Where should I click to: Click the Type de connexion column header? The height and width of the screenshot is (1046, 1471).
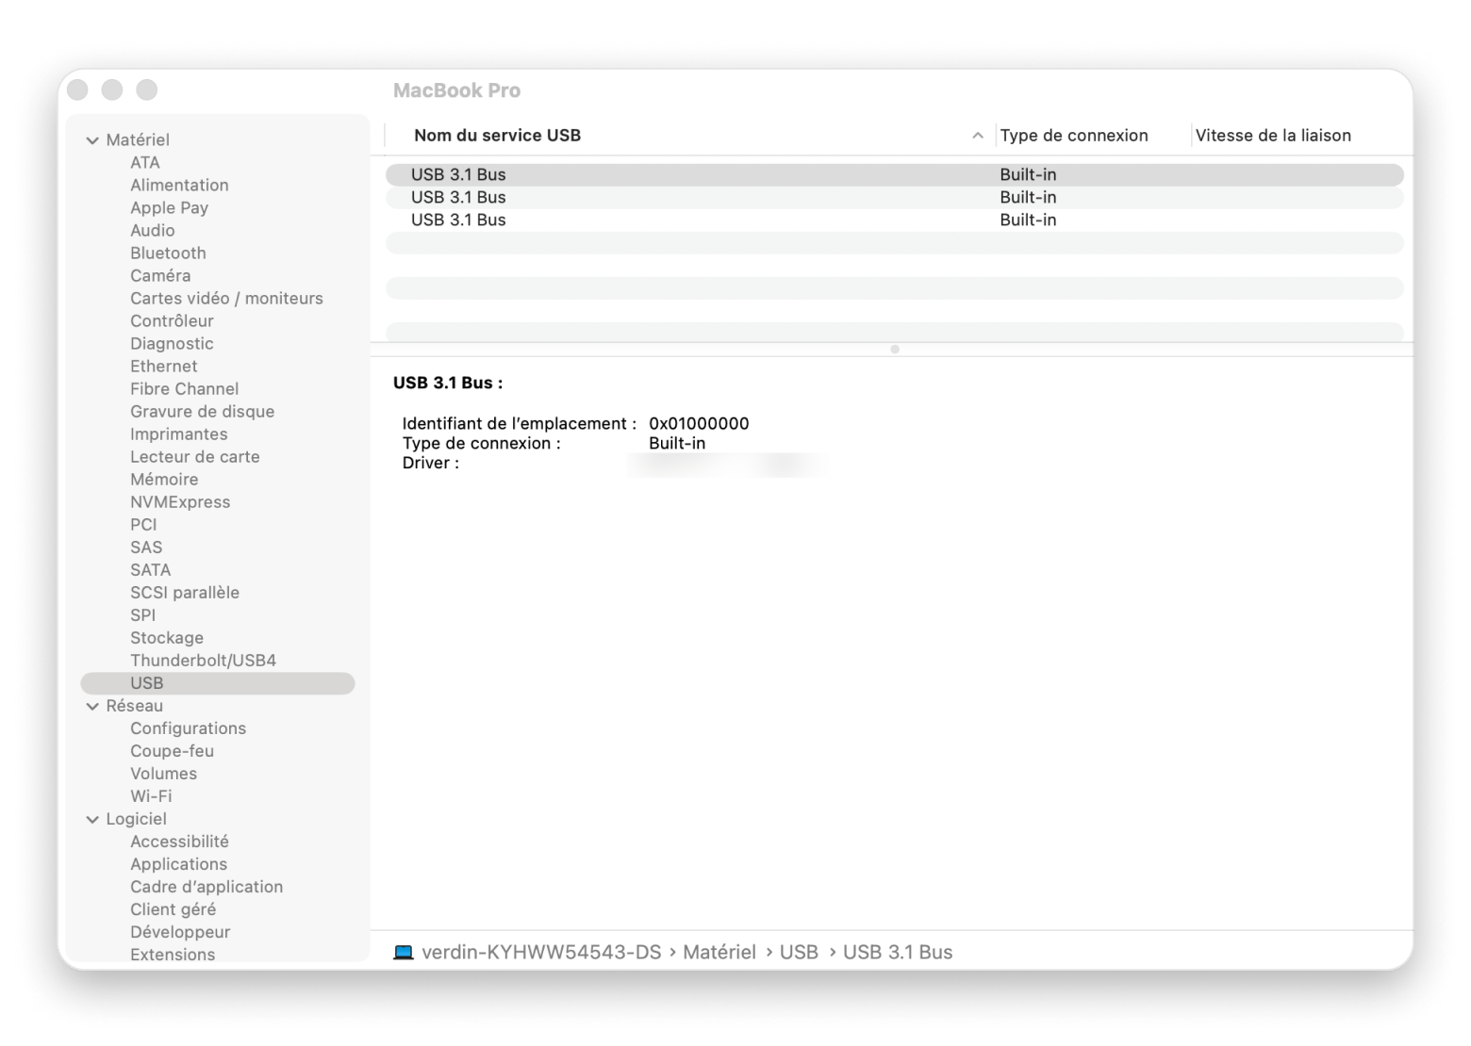1074,136
